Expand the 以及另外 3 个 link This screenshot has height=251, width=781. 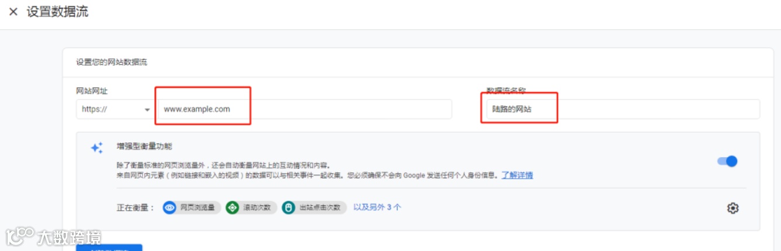(377, 207)
